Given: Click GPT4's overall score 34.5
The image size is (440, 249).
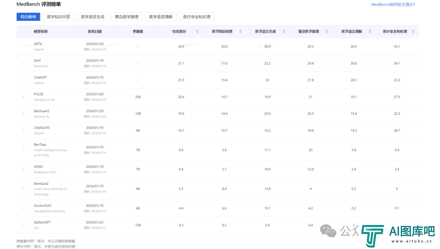Looking at the screenshot, I should 181,46.
